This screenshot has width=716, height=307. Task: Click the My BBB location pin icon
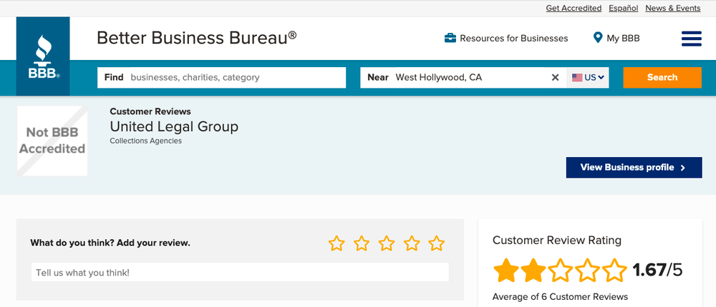(598, 39)
